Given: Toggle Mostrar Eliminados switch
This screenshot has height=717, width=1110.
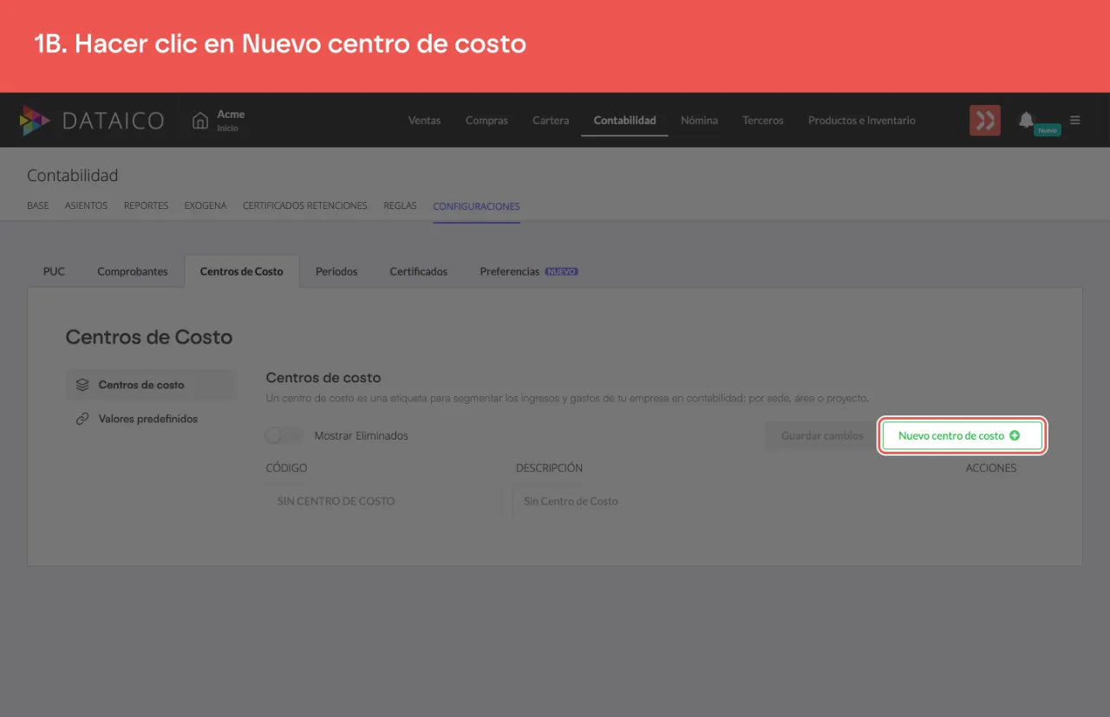Looking at the screenshot, I should pyautogui.click(x=285, y=435).
